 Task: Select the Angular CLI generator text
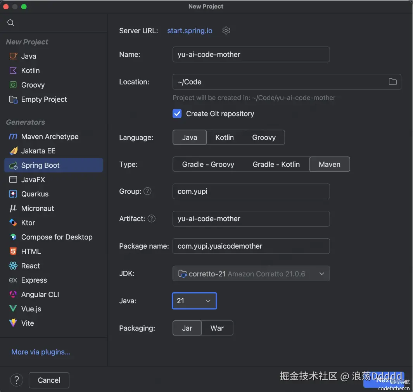[x=40, y=294]
